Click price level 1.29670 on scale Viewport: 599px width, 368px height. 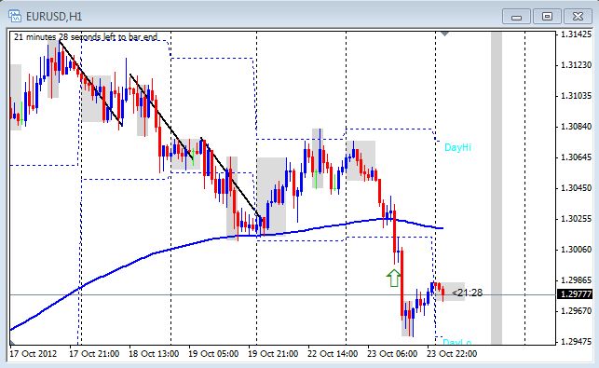pyautogui.click(x=576, y=310)
